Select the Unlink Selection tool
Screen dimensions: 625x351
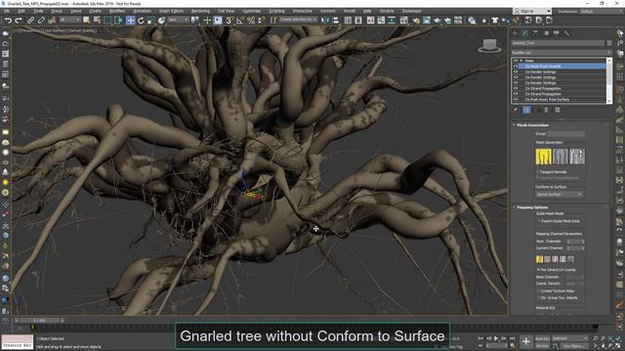pyautogui.click(x=41, y=20)
